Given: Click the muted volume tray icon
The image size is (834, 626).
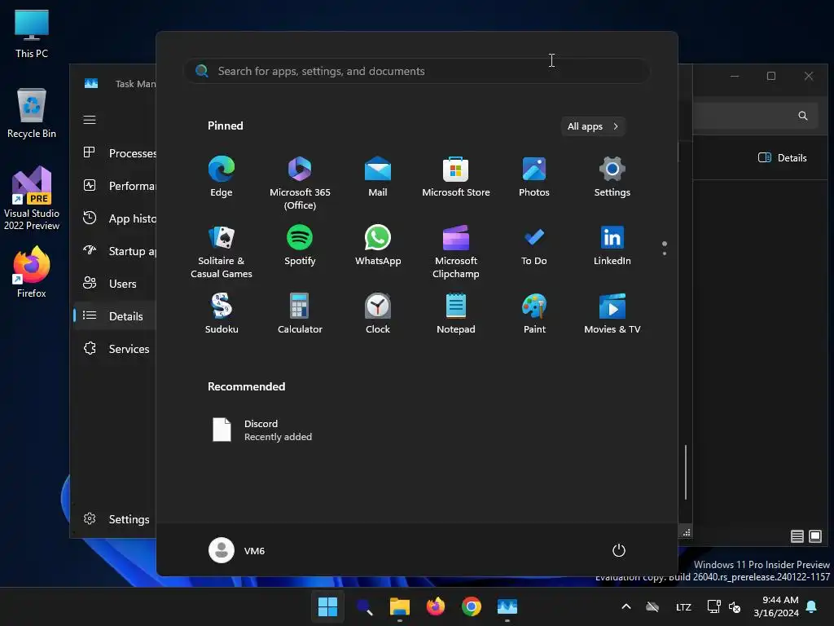Looking at the screenshot, I should pyautogui.click(x=735, y=606).
